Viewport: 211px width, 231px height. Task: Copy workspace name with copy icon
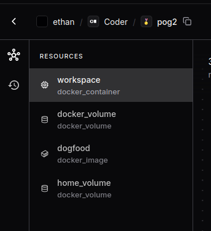187,21
